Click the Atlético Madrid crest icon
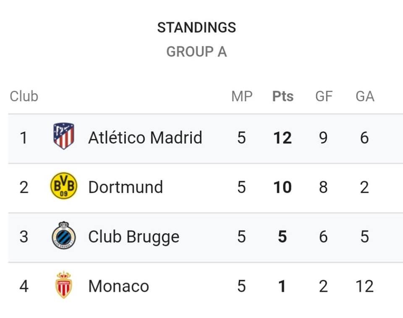Image resolution: width=403 pixels, height=318 pixels. (64, 136)
